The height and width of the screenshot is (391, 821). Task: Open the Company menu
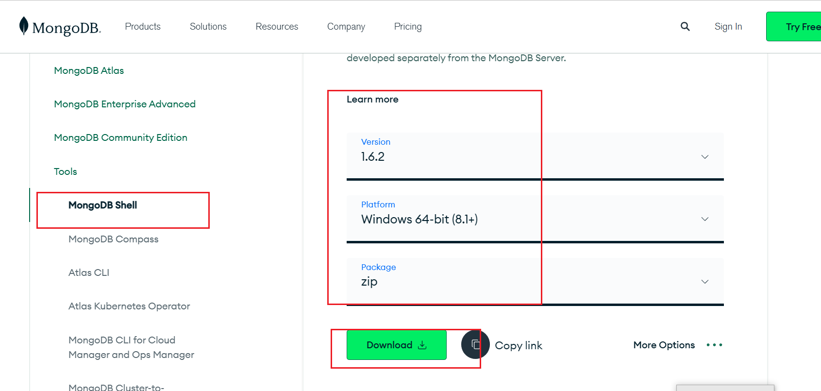click(x=346, y=27)
